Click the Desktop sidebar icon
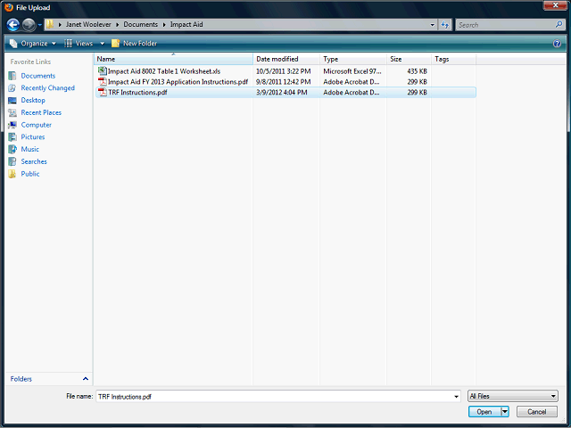This screenshot has width=571, height=428. 12,100
